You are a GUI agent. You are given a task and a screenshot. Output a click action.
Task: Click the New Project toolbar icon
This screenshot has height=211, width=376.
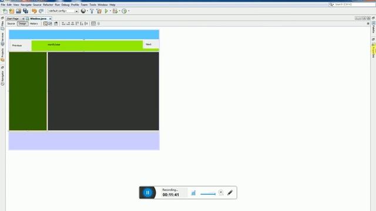pos(12,11)
